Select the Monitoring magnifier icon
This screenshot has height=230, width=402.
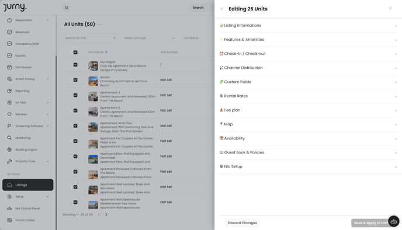[x=9, y=138]
